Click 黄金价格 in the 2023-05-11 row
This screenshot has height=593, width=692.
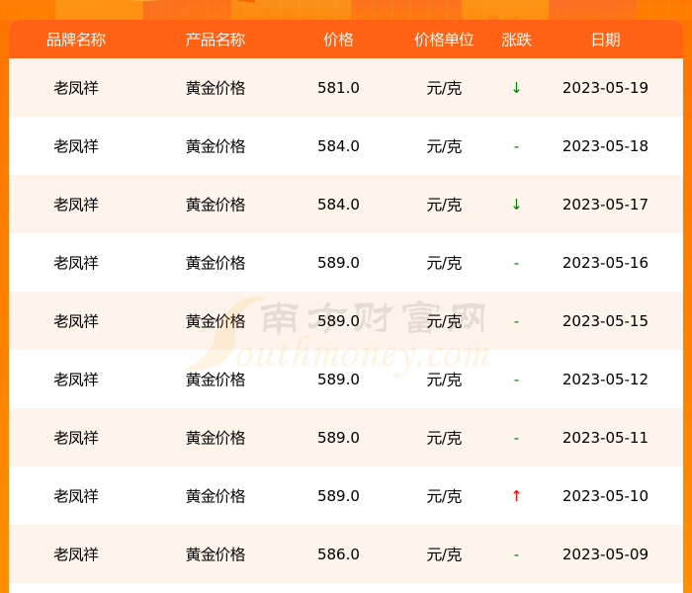[x=216, y=438]
